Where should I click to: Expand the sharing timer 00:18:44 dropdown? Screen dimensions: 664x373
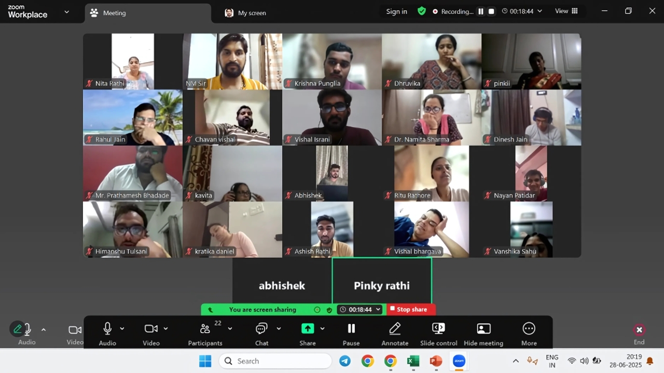378,309
